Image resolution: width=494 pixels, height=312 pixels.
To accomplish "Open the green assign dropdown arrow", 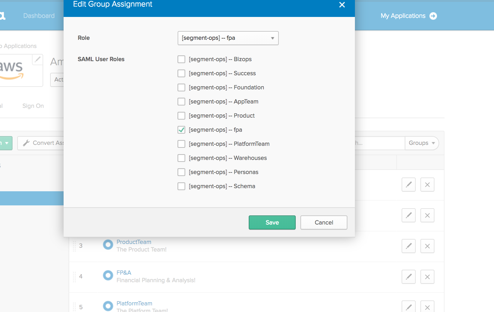I will [6, 143].
